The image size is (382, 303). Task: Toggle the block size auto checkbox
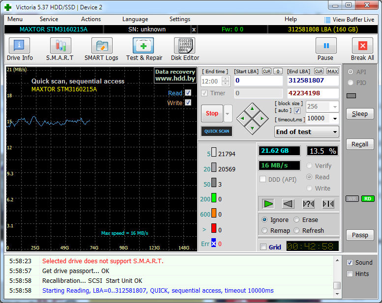297,110
